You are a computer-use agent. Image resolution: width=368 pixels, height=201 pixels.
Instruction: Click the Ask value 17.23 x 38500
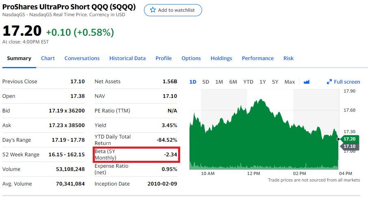click(67, 125)
